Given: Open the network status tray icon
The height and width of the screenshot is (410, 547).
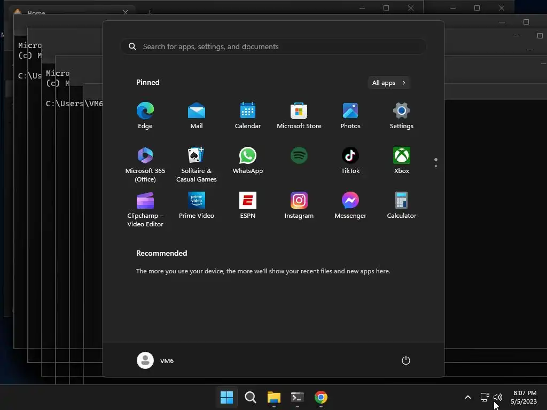Looking at the screenshot, I should (x=485, y=397).
